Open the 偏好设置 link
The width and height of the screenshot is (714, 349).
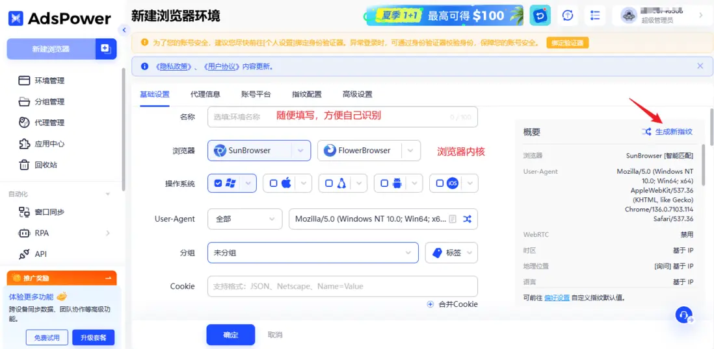[557, 298]
